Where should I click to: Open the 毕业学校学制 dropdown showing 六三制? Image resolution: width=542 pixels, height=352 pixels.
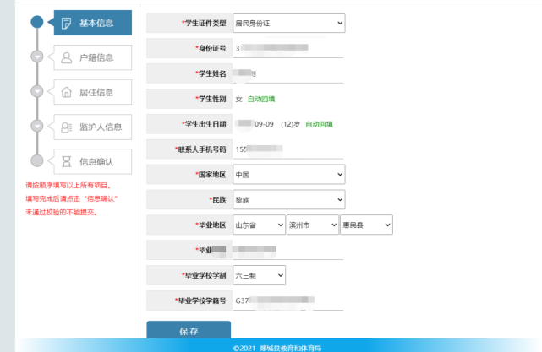coord(260,275)
